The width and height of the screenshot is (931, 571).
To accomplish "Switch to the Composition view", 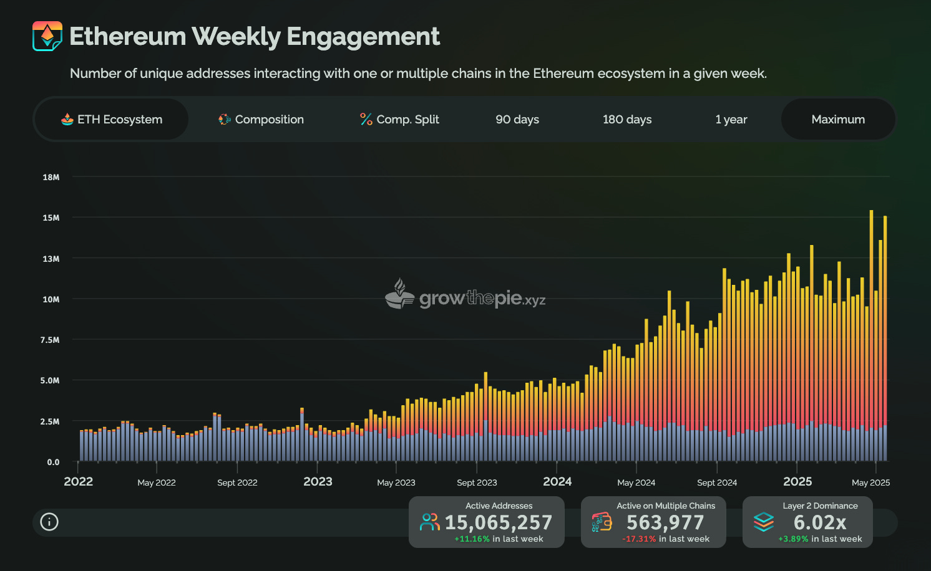I will coord(261,119).
